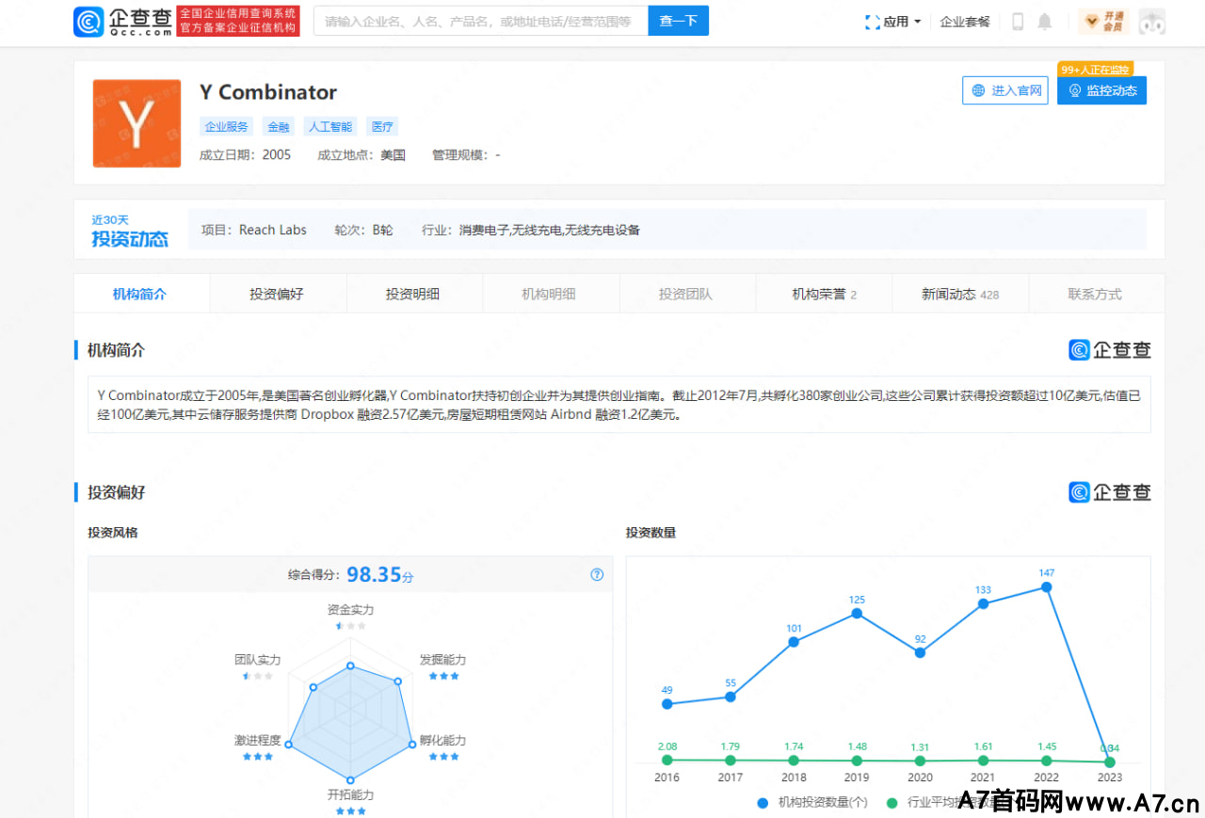This screenshot has width=1205, height=818.
Task: Switch to the 投资团队 tab
Action: click(686, 294)
